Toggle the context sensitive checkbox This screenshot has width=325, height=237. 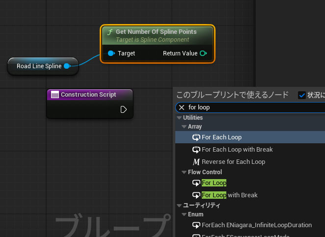click(302, 95)
